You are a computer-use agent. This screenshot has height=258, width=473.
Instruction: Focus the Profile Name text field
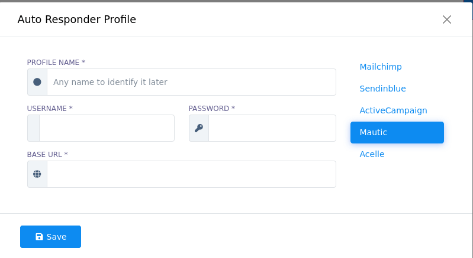192,82
